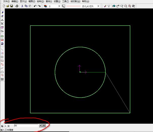Open the layer dropdown showing 0
The image size is (153, 132).
tap(59, 6)
